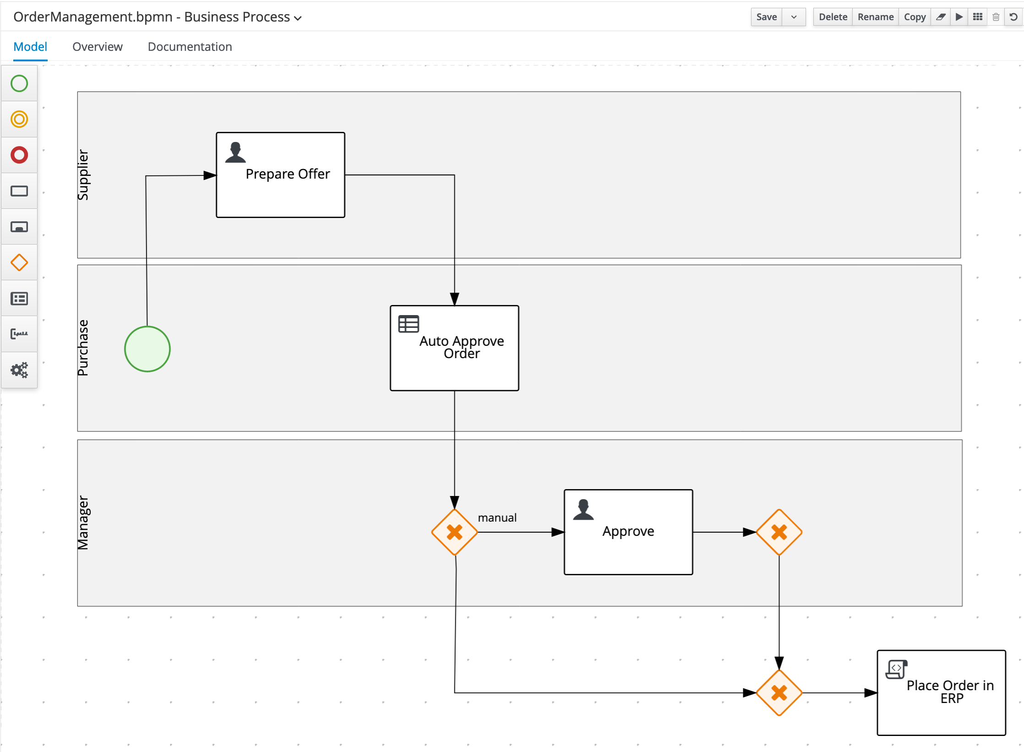Viewport: 1024px width, 752px height.
Task: Click the Purchase lane label
Action: tap(83, 348)
